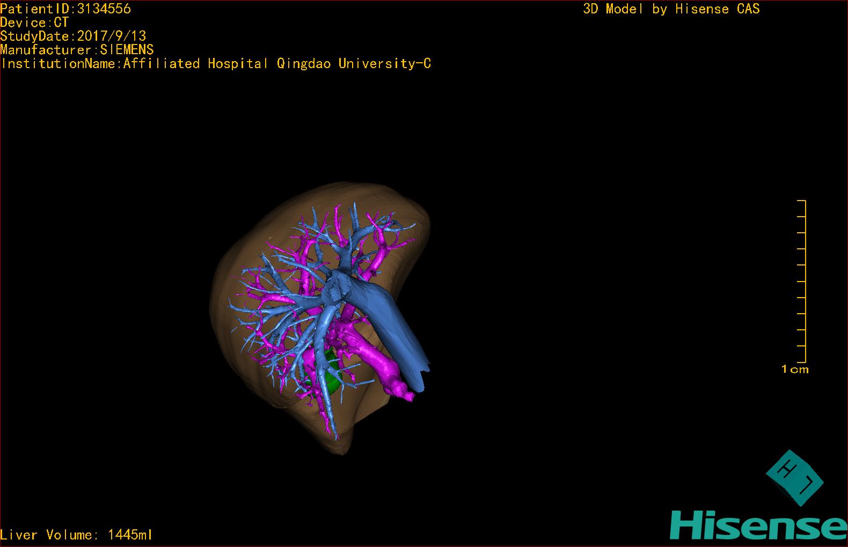Click the top of the scale ruler

point(802,201)
